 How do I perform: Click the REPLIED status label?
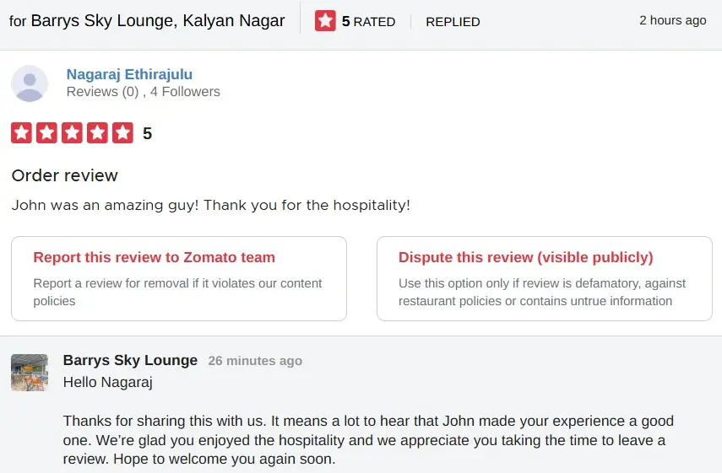453,22
